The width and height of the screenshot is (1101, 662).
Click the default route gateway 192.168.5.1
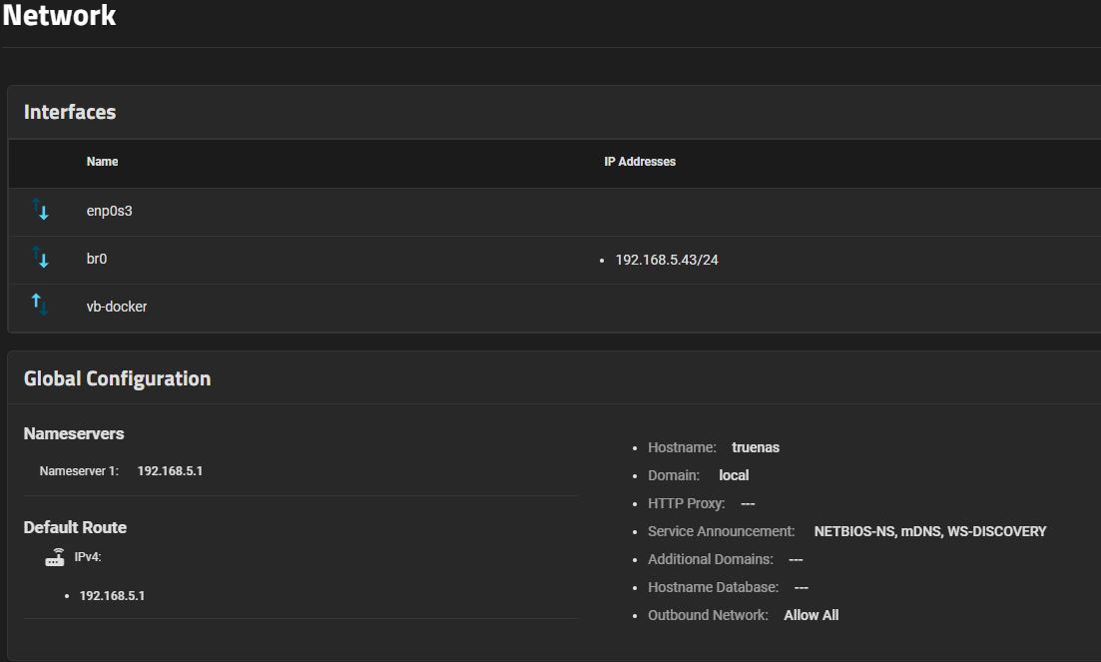pos(112,595)
